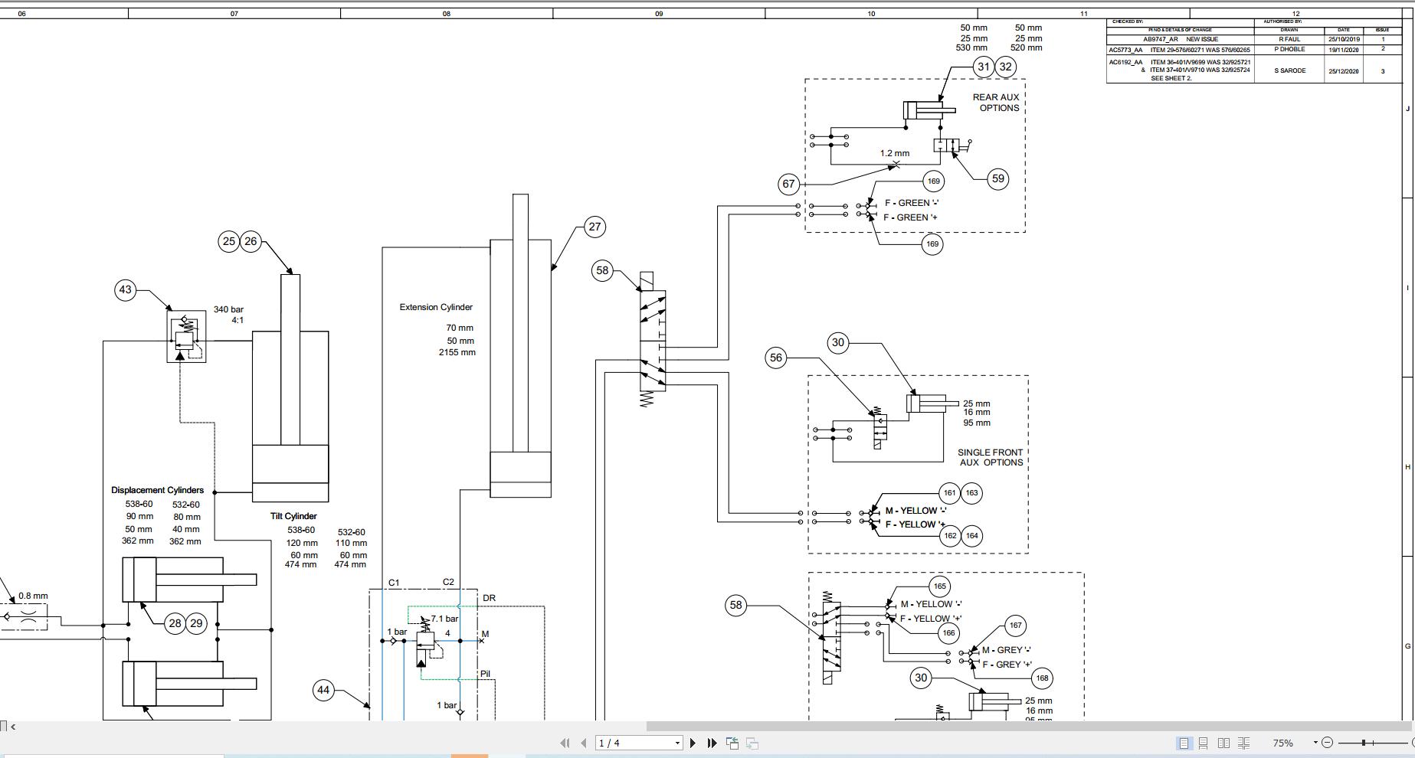Click the 'R FAUL' drawn-by cell
The height and width of the screenshot is (758, 1415).
pos(1289,39)
